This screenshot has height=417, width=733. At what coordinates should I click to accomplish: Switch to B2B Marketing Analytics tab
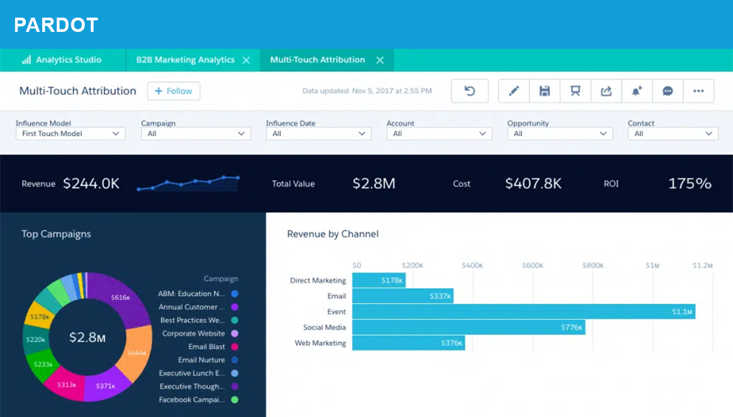pos(185,60)
